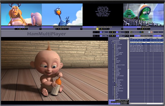This screenshot has width=165, height=106.
Task: Click the filter text field in lower toolbar
Action: [x=143, y=36]
